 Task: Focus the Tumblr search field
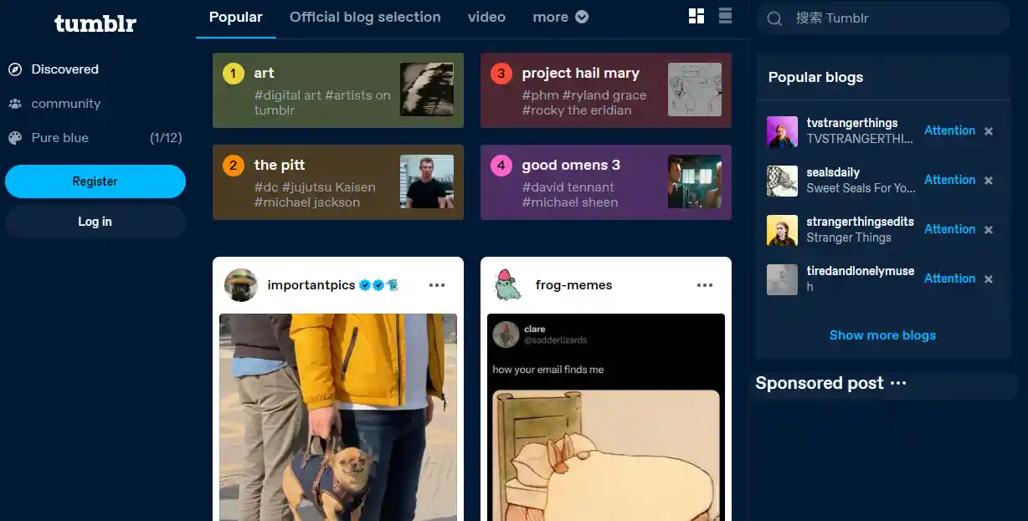tap(882, 18)
